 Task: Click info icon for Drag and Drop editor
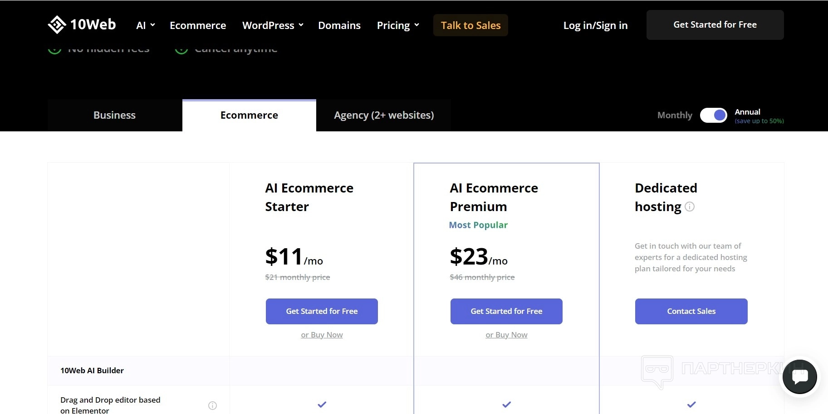tap(212, 405)
